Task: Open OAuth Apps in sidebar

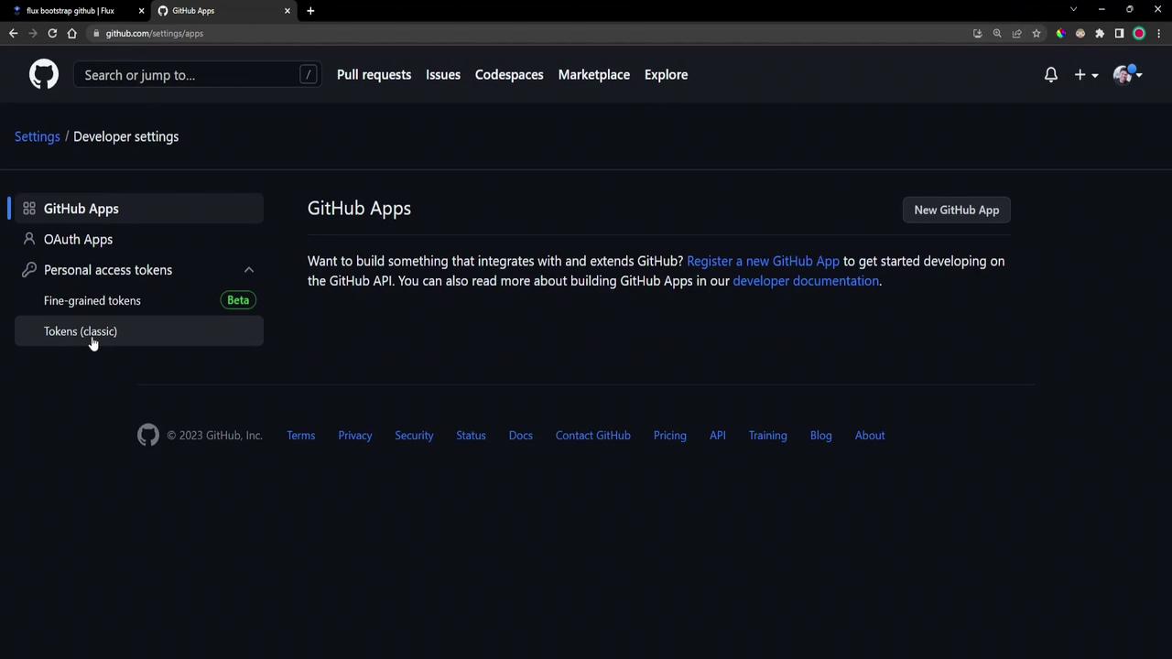Action: tap(78, 240)
